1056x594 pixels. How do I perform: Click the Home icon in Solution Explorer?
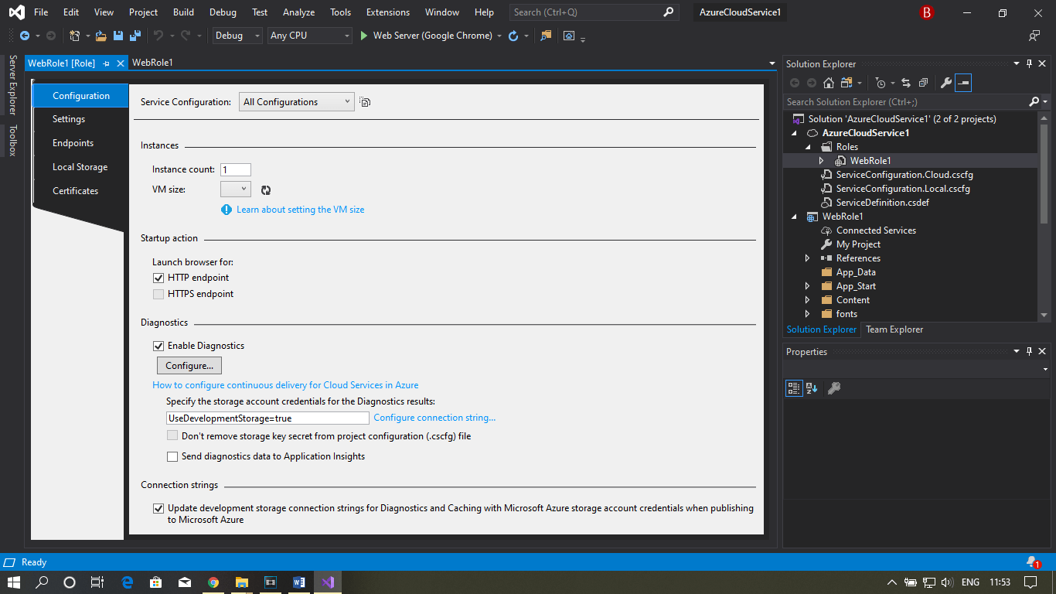coord(829,83)
